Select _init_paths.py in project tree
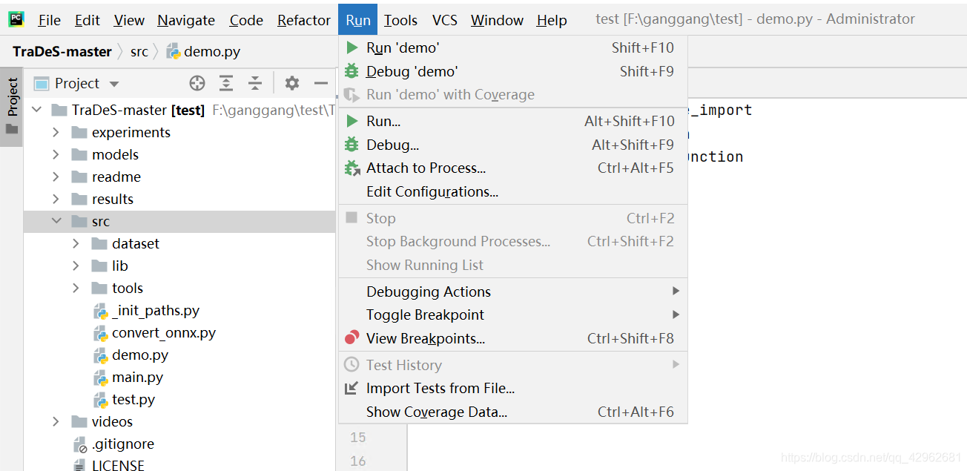 (x=156, y=311)
